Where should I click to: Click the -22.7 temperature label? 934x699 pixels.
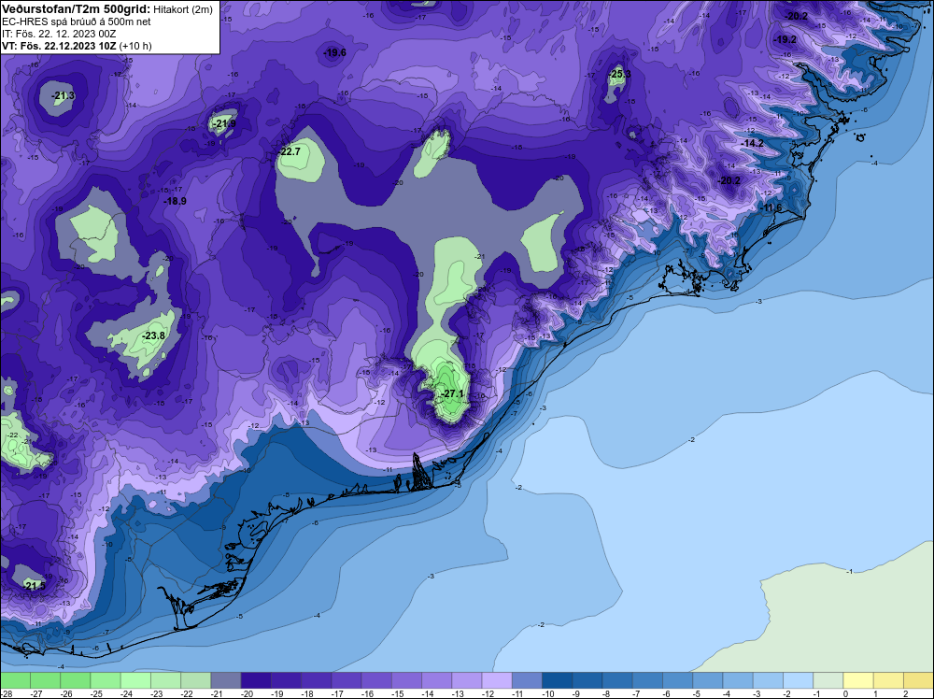point(289,152)
